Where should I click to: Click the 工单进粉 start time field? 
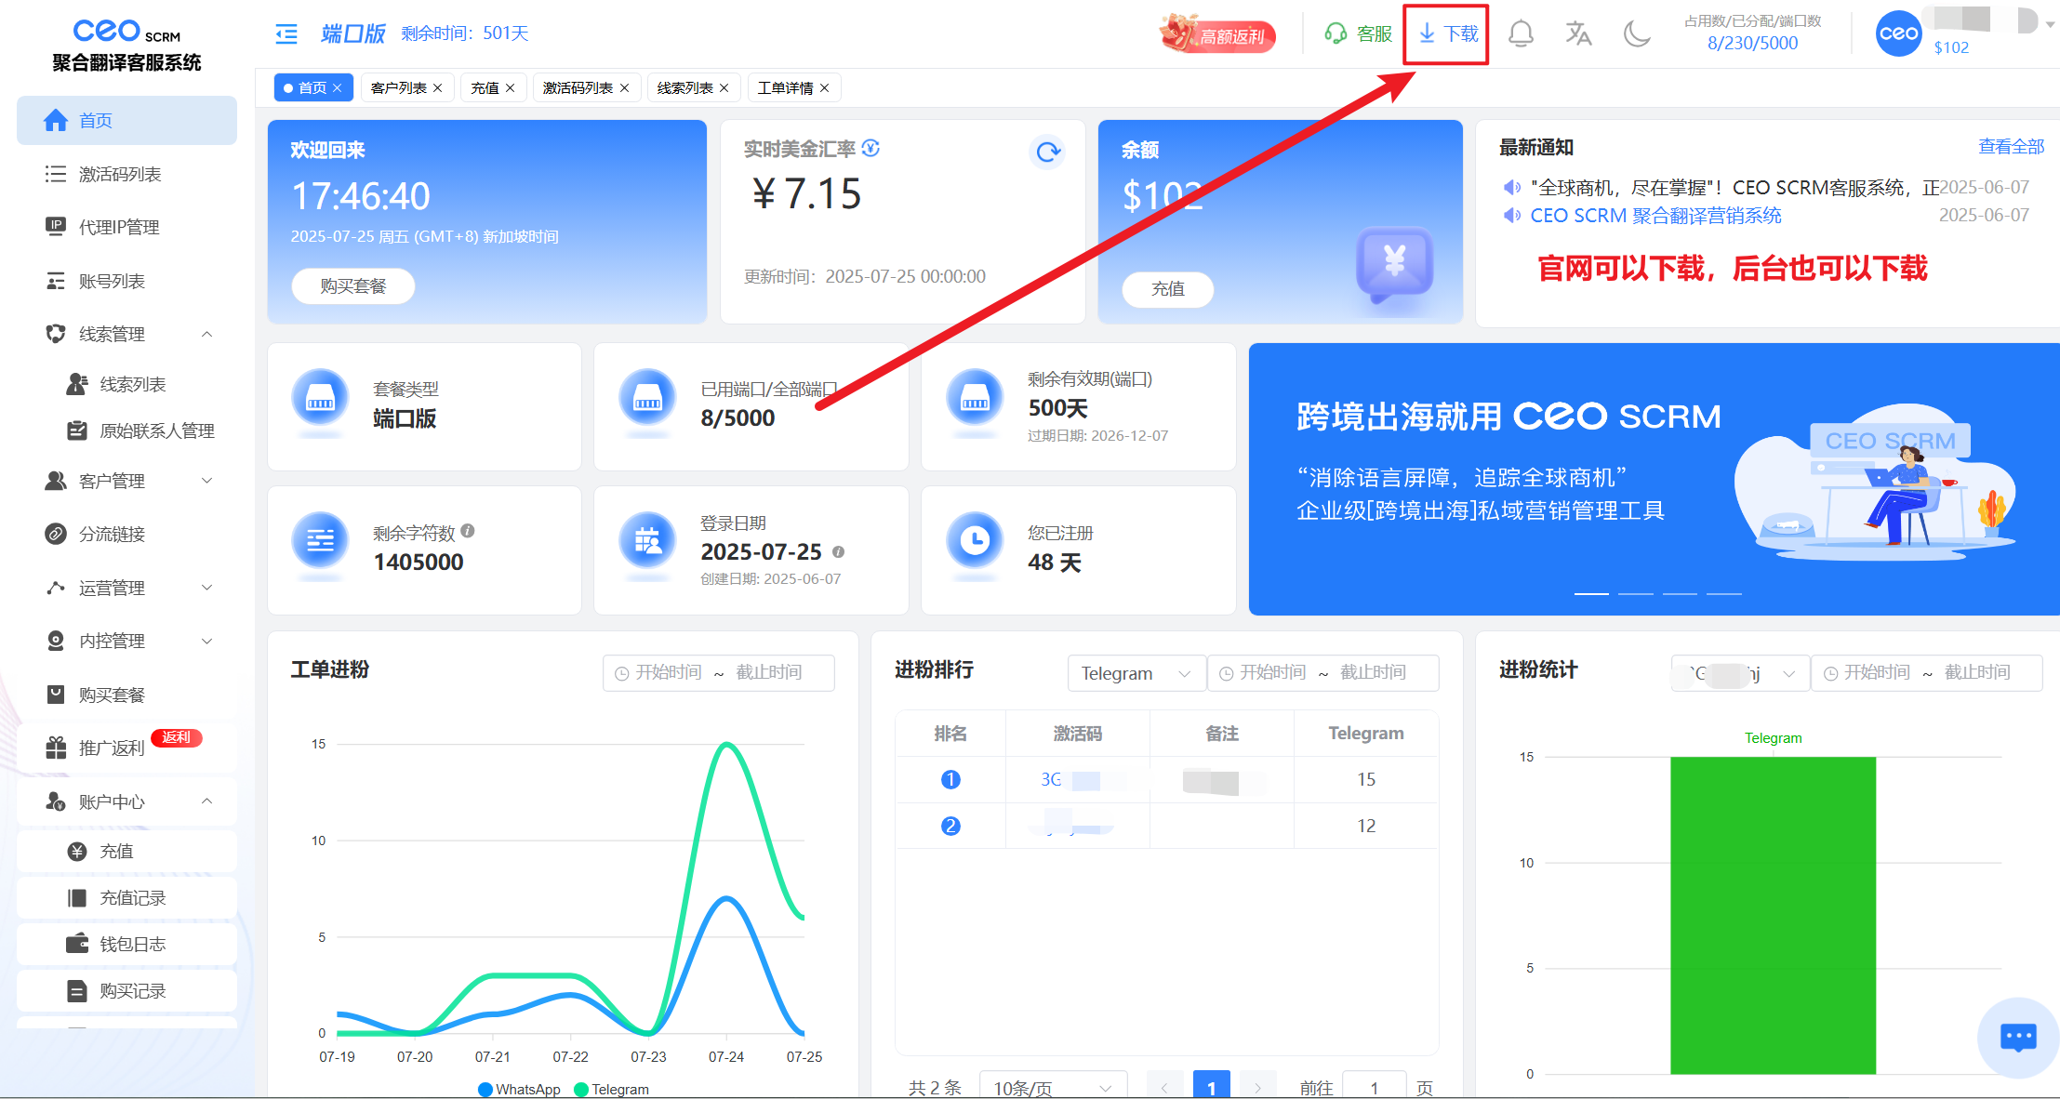tap(668, 672)
